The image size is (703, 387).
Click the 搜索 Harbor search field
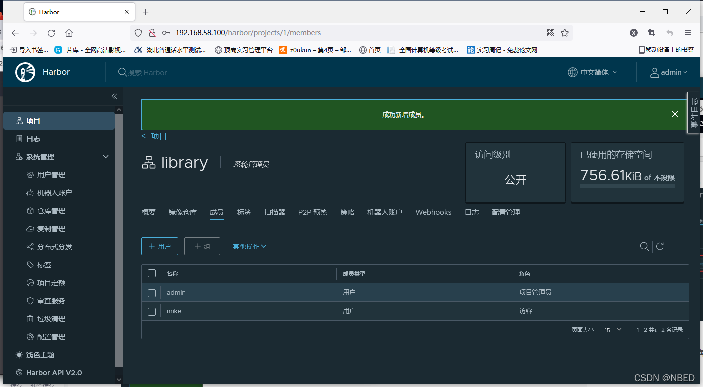150,73
